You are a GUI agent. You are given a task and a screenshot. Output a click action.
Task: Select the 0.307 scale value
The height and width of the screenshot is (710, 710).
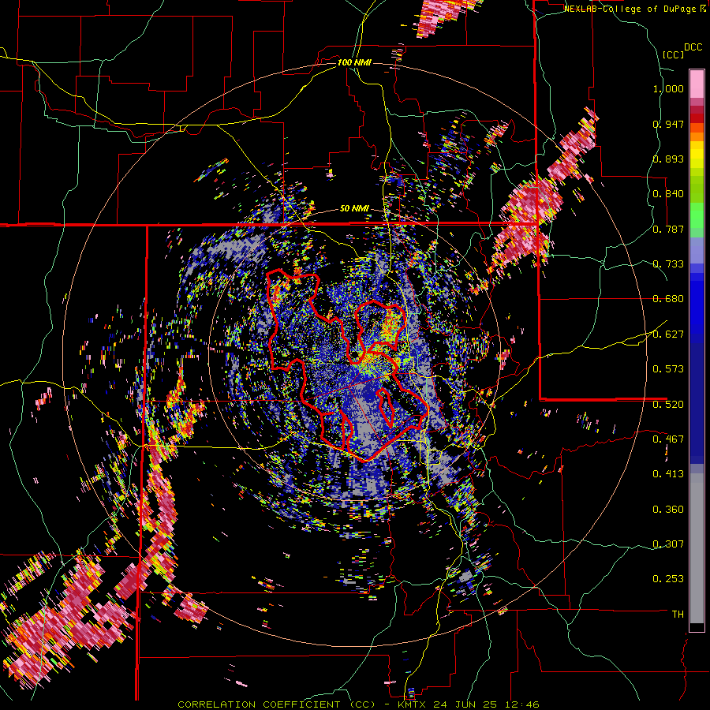[668, 544]
